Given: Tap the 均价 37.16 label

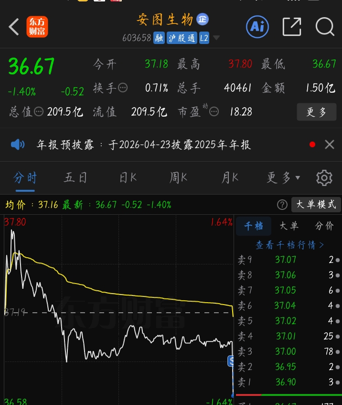Looking at the screenshot, I should [x=32, y=205].
